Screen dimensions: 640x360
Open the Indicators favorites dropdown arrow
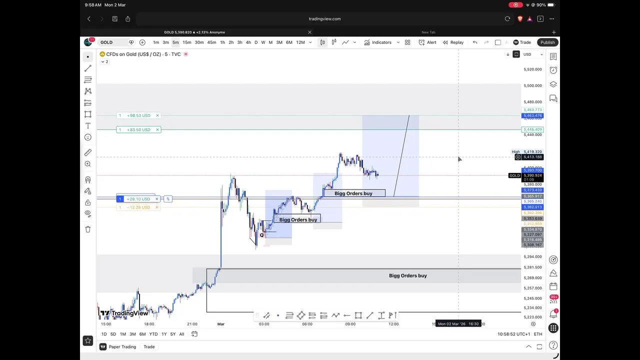coord(398,42)
